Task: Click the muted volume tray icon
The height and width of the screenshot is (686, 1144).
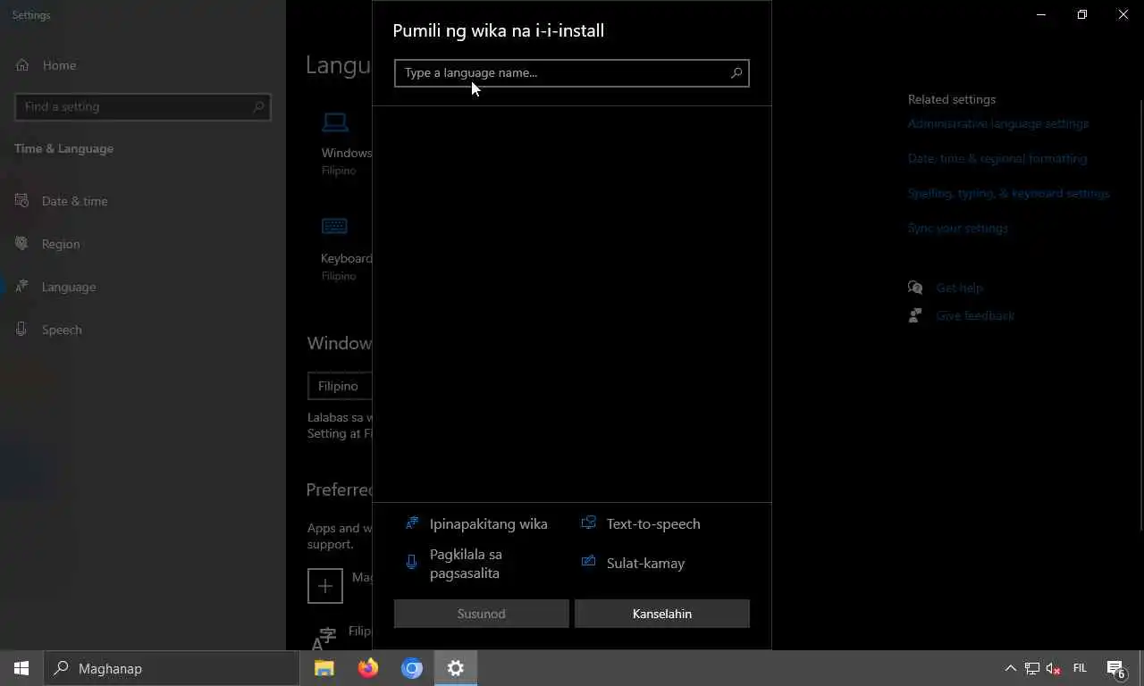Action: [x=1054, y=668]
